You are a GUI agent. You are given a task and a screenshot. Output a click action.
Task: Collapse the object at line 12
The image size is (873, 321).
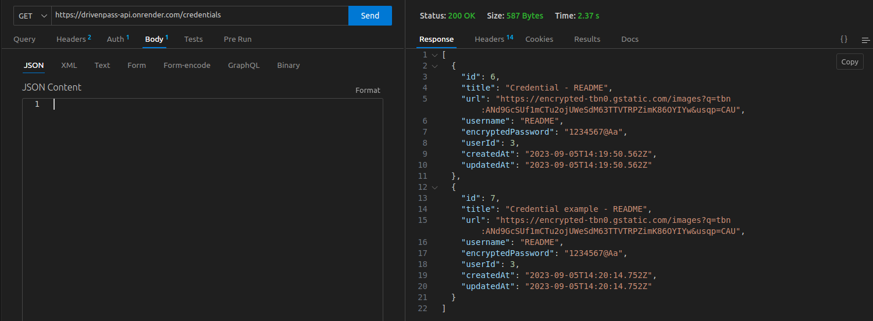point(434,187)
